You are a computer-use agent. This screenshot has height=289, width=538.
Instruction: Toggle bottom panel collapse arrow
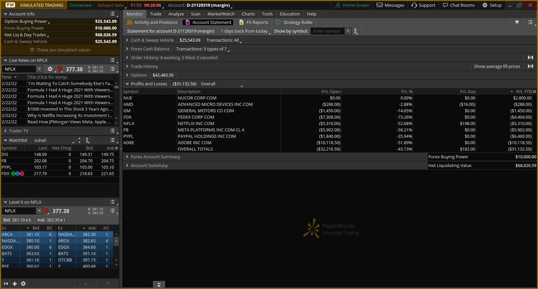159,285
